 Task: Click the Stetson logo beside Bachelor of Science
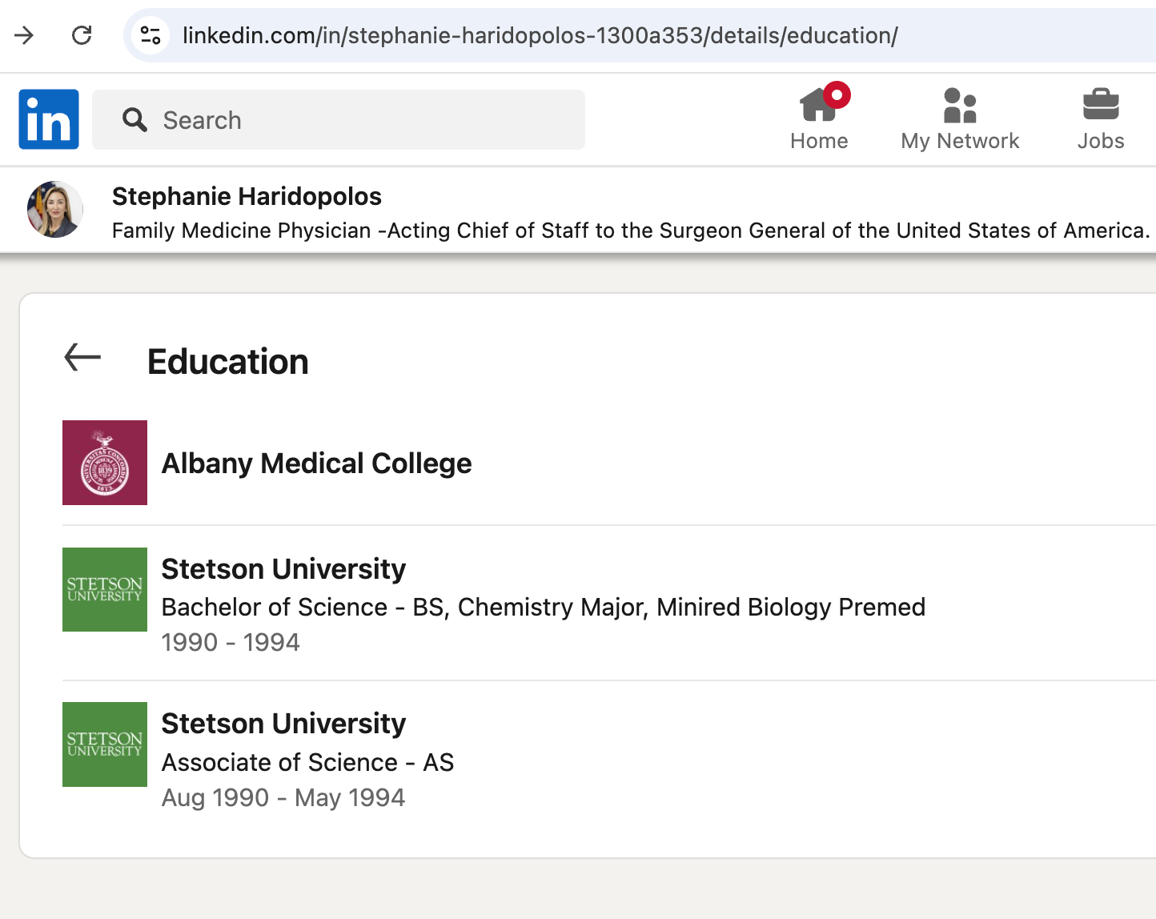click(x=105, y=590)
